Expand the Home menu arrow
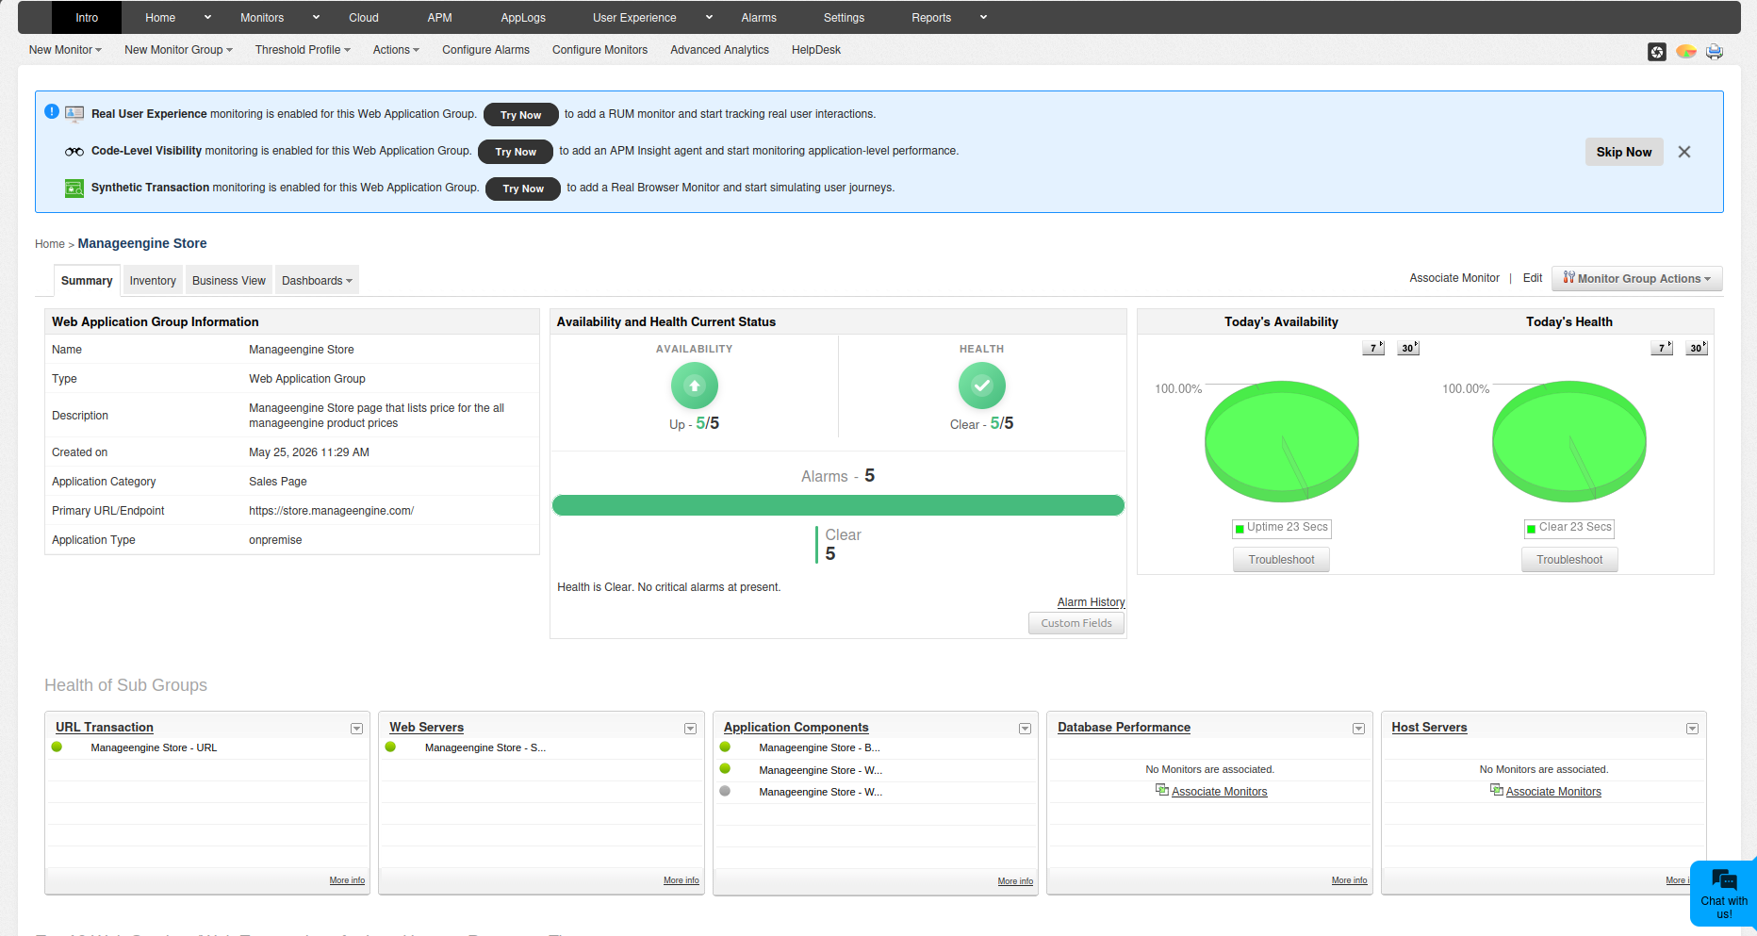 pos(208,17)
